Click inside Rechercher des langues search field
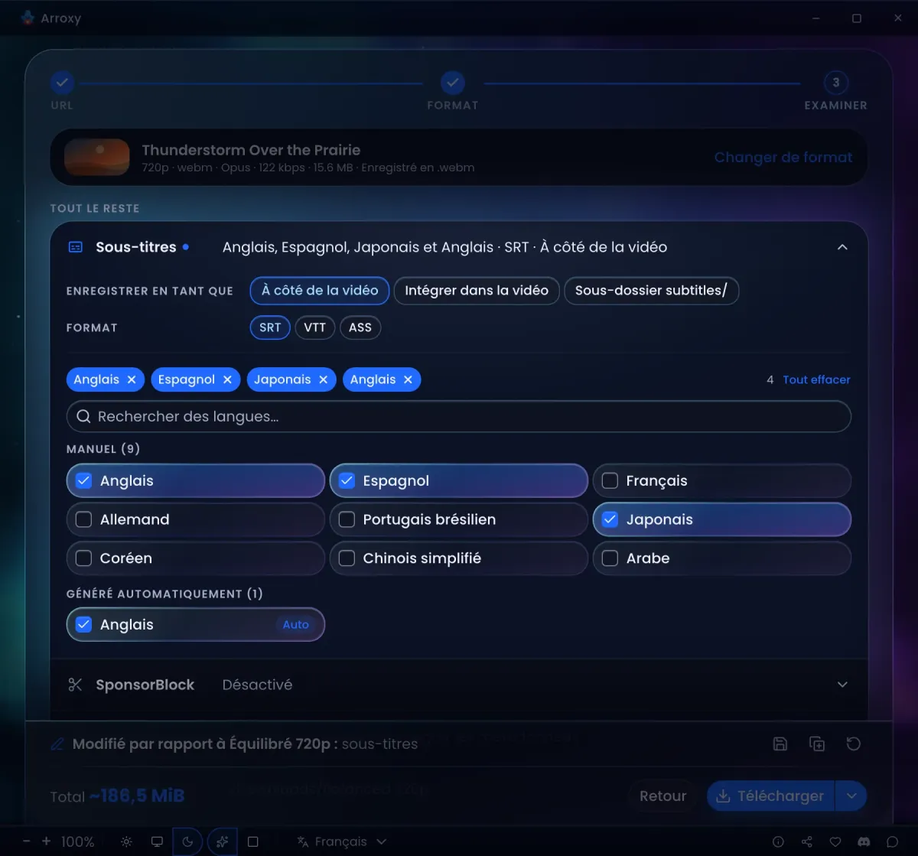 (x=459, y=417)
